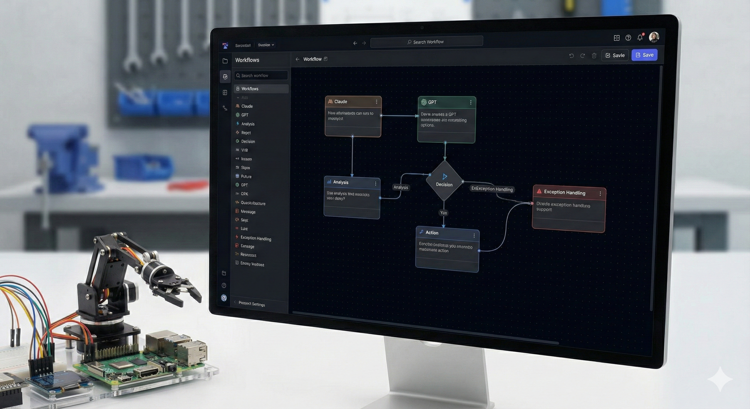Click the outlined Savle button
The height and width of the screenshot is (409, 750).
[x=615, y=55]
